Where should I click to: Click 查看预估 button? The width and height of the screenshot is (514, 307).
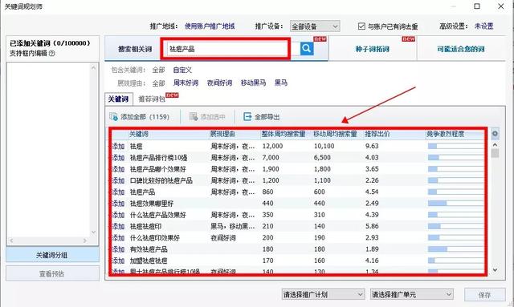pyautogui.click(x=52, y=273)
